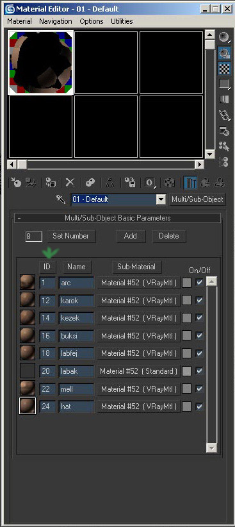Toggle checkered Background for sample slot
The image size is (235, 527).
click(x=224, y=68)
